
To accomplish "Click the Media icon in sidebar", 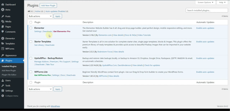I will pos(3,22).
